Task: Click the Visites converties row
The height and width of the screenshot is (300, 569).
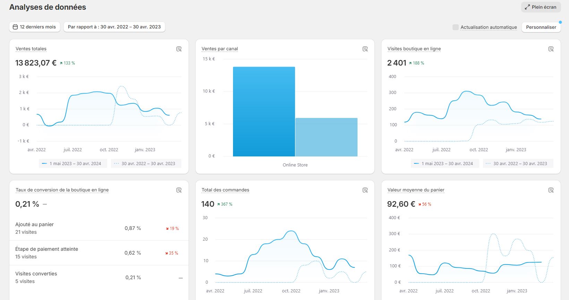Action: pos(99,277)
